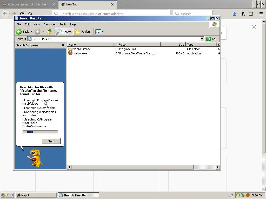The width and height of the screenshot is (266, 199).
Task: Click the horizontal scrollbar thumb in results
Action: 132,167
